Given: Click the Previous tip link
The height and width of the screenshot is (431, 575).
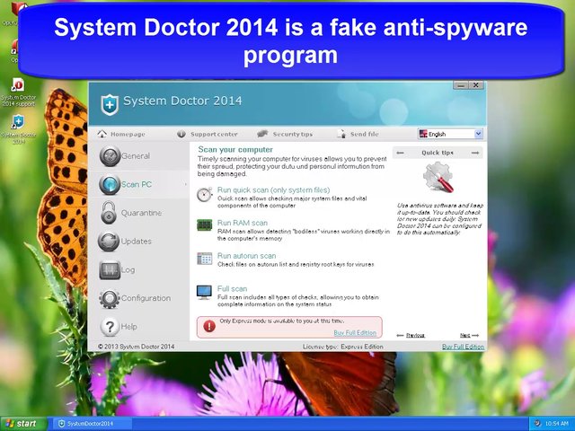Looking at the screenshot, I should pyautogui.click(x=415, y=335).
